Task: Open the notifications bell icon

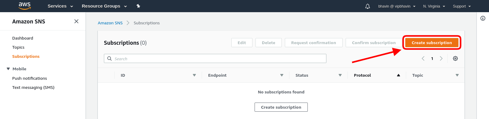Action: click(368, 6)
